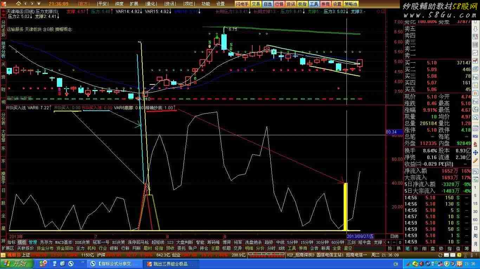Open the 关联报价 tab
Viewport: 480px width, 269px height.
25,248
